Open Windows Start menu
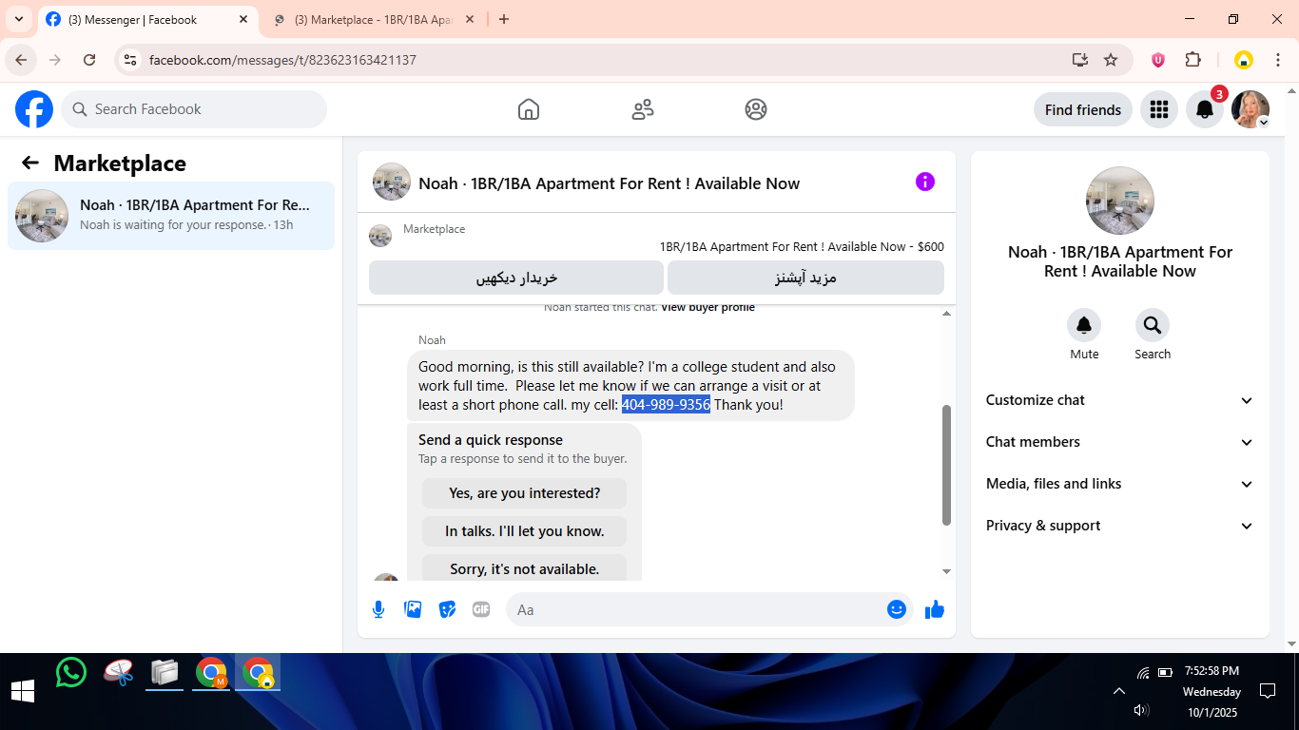Screen dimensions: 1299x730 [x=23, y=691]
